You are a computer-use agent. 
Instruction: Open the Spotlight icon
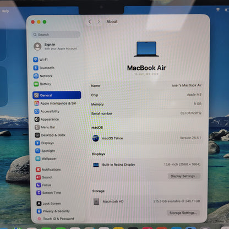(38, 151)
